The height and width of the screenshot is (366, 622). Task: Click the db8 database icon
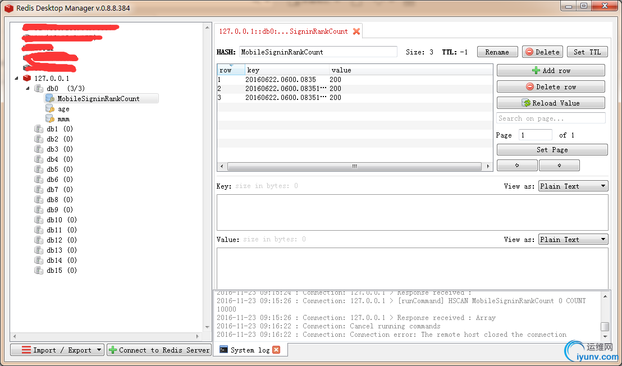click(x=39, y=199)
